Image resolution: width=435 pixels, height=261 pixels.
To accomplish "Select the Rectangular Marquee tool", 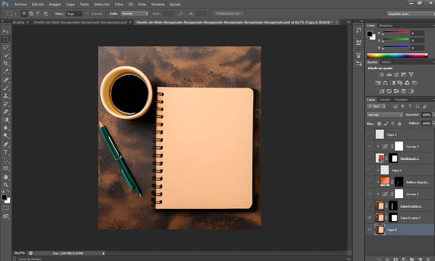I will pyautogui.click(x=6, y=39).
